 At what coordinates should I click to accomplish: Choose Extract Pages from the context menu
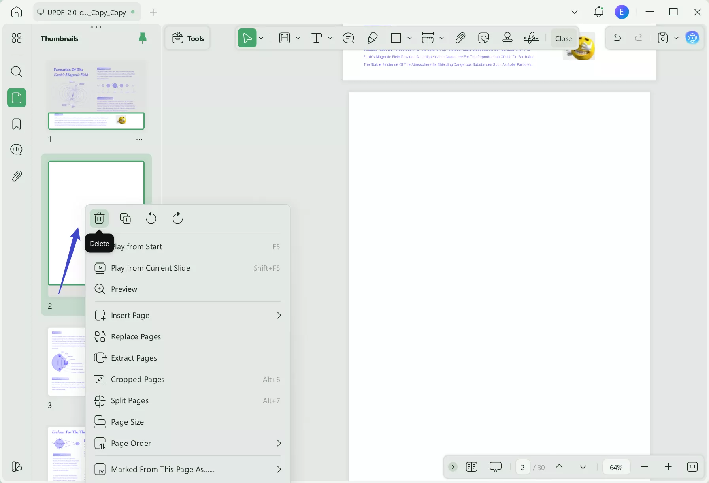[x=134, y=358]
